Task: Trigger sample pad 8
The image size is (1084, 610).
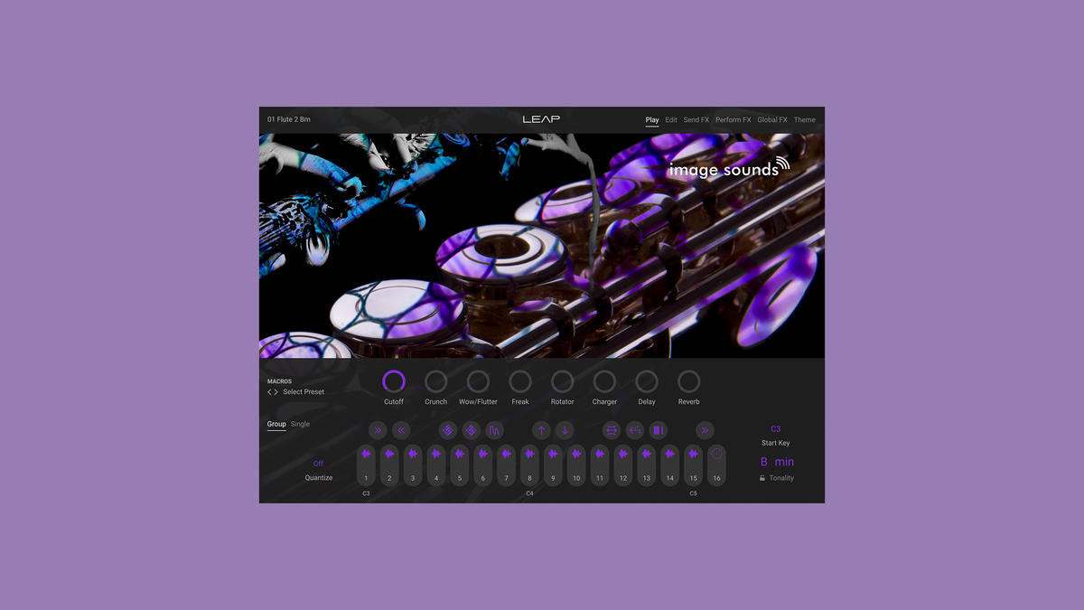Action: click(x=530, y=465)
